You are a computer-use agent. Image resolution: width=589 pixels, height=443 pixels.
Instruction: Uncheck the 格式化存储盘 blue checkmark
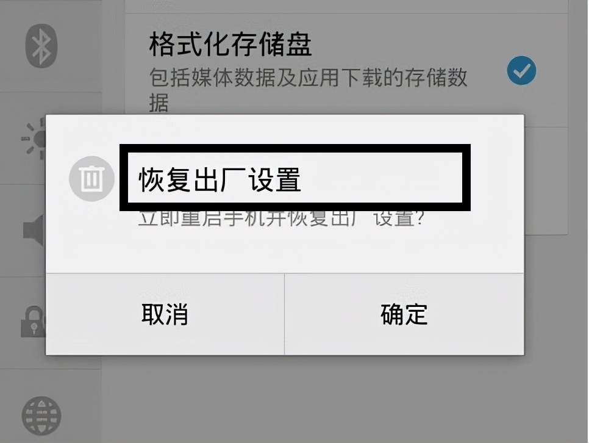(521, 70)
